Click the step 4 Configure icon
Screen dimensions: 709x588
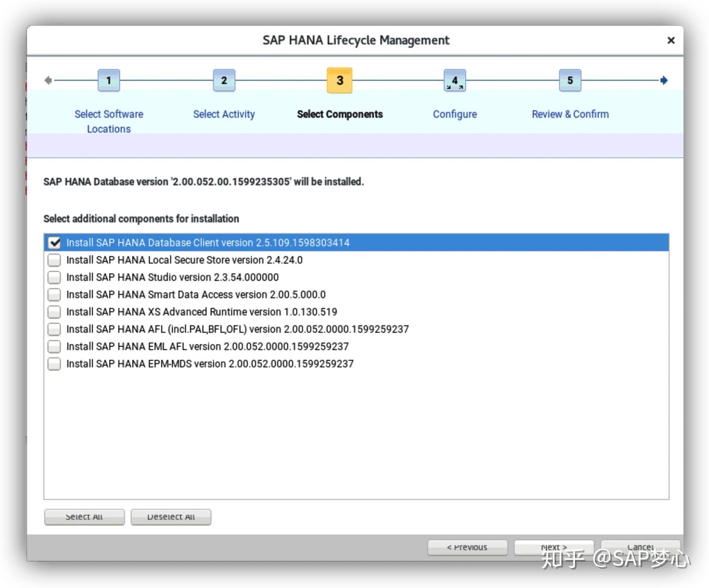click(455, 80)
